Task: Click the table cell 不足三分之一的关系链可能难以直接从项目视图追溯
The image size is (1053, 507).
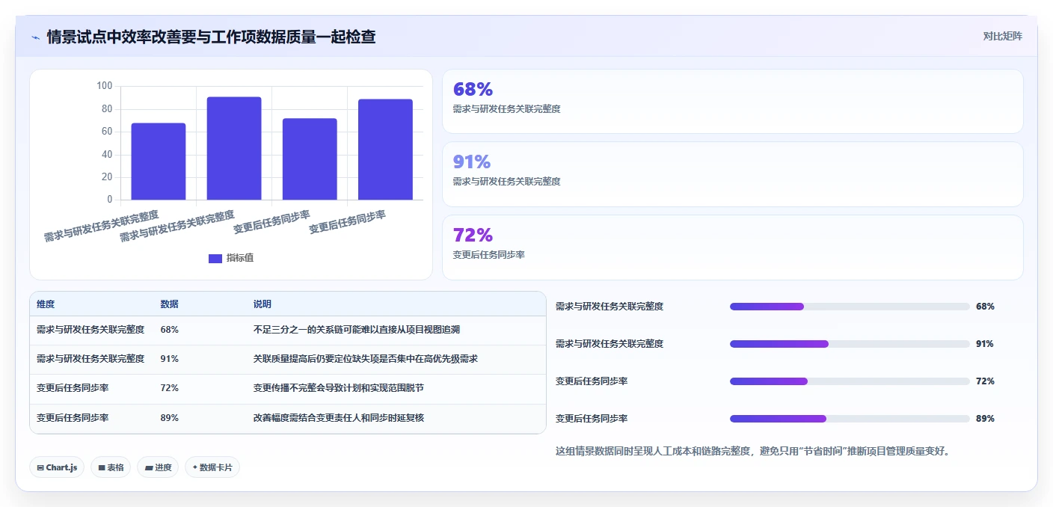Action: coord(357,330)
